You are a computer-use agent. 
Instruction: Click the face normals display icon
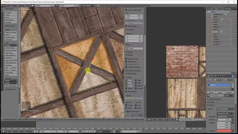pos(131,98)
